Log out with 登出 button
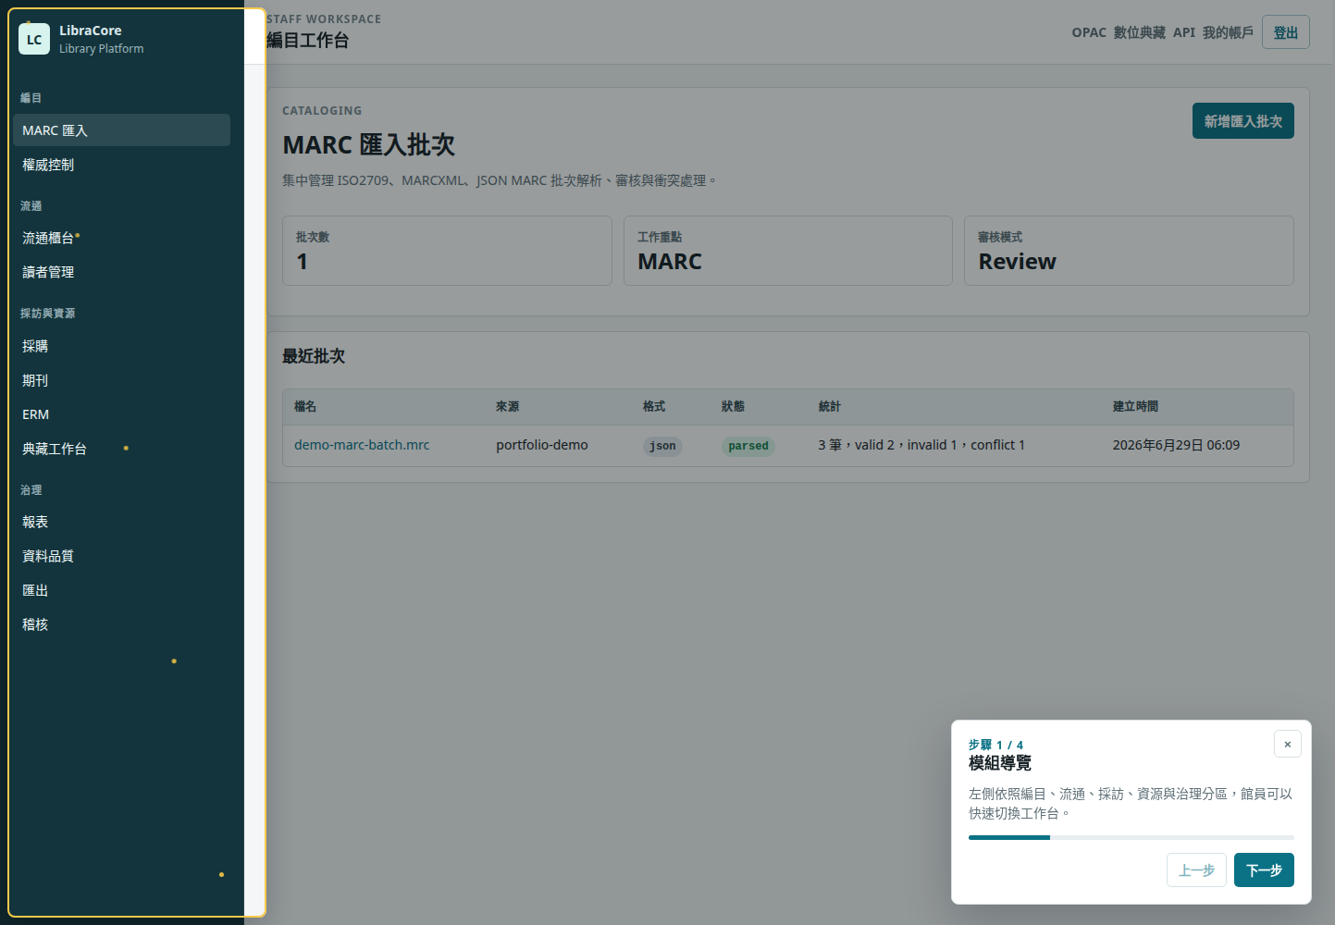This screenshot has width=1335, height=925. point(1285,32)
